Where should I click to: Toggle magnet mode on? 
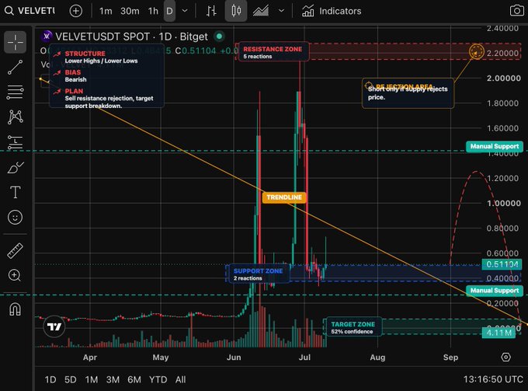(16, 309)
